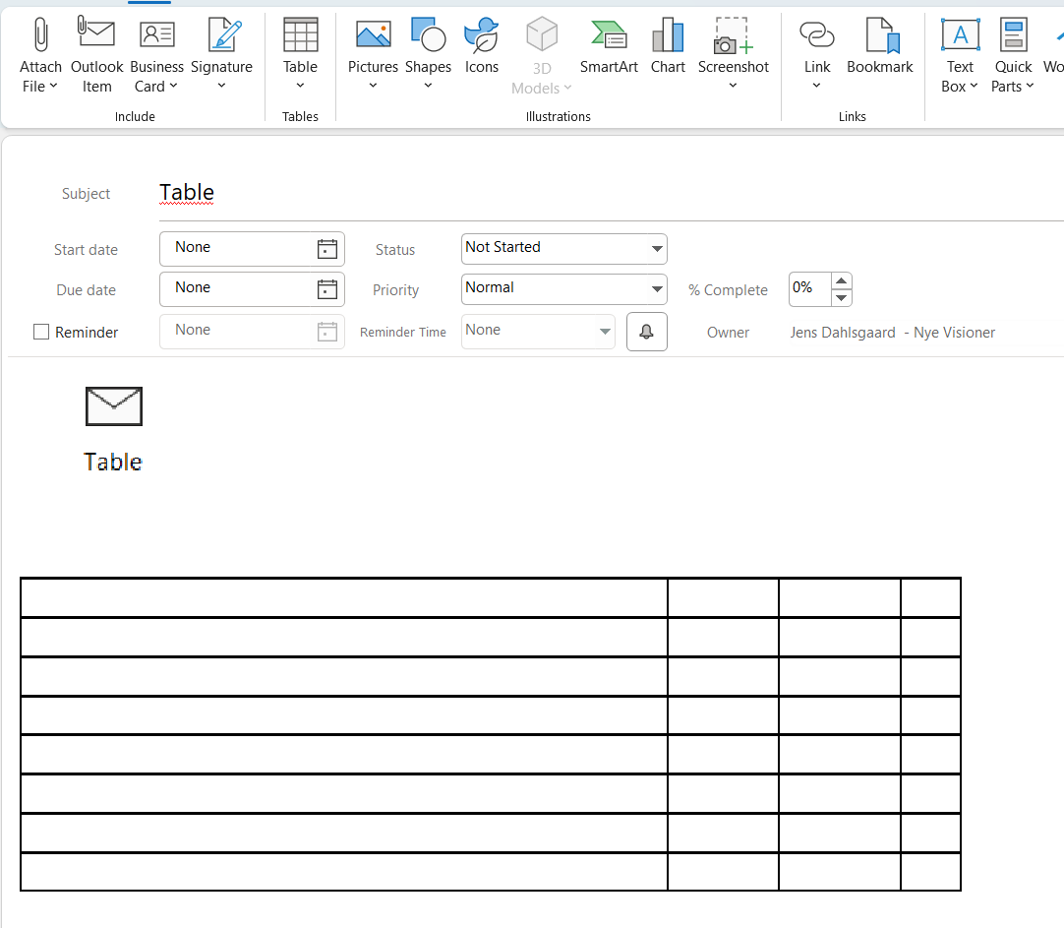Click the Screenshot camera icon
The image size is (1064, 928).
click(733, 35)
